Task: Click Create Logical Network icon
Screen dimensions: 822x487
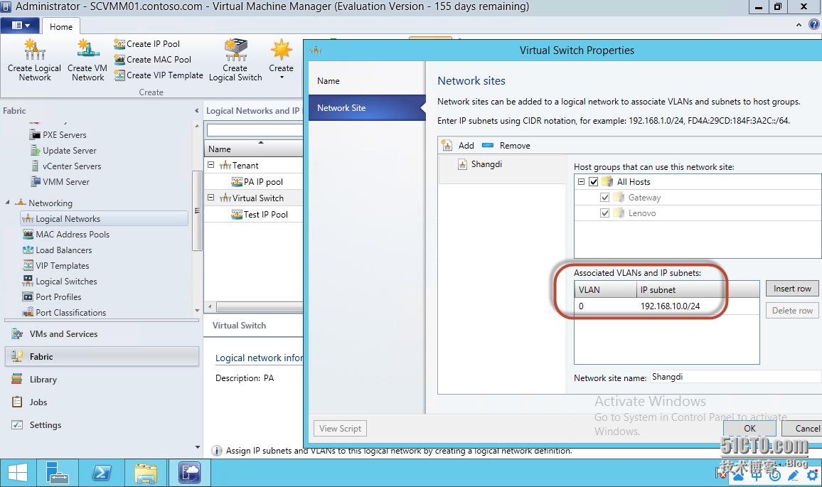Action: [35, 60]
